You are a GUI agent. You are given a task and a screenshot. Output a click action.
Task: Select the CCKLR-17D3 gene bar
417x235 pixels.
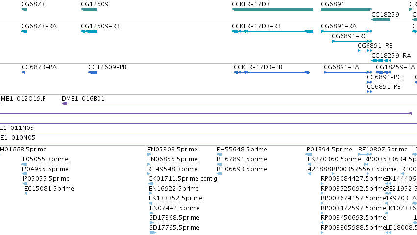[x=272, y=9]
